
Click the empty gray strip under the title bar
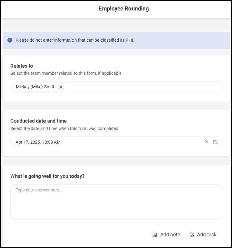[116, 25]
